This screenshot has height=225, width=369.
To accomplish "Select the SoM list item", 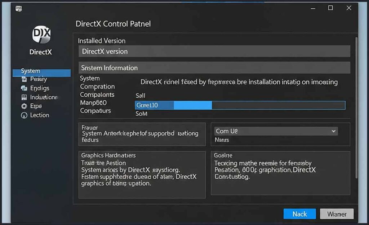I will point(141,114).
